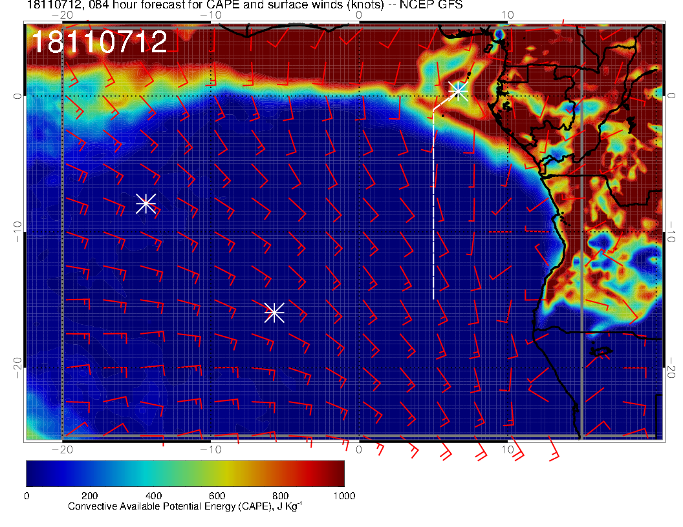The width and height of the screenshot is (683, 527).
Task: Click the small black outlined shape near -20 latitude
Action: 602,352
